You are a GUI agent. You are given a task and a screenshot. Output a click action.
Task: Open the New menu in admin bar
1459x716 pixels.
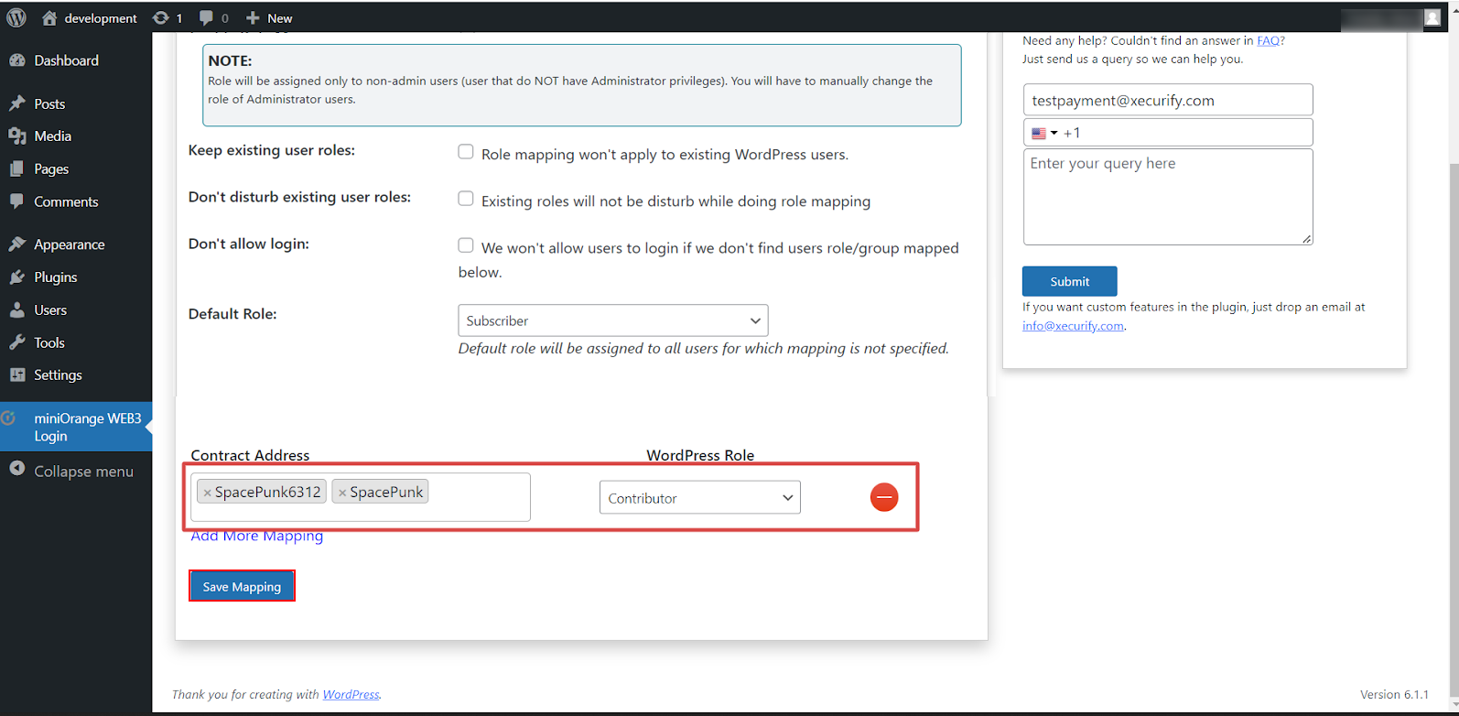(269, 18)
